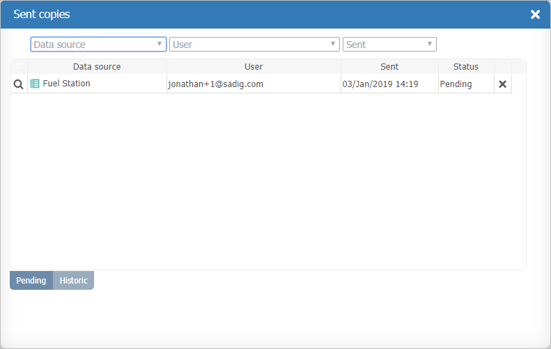The image size is (551, 349).
Task: Select the Fuel Station data source name
Action: [x=66, y=84]
